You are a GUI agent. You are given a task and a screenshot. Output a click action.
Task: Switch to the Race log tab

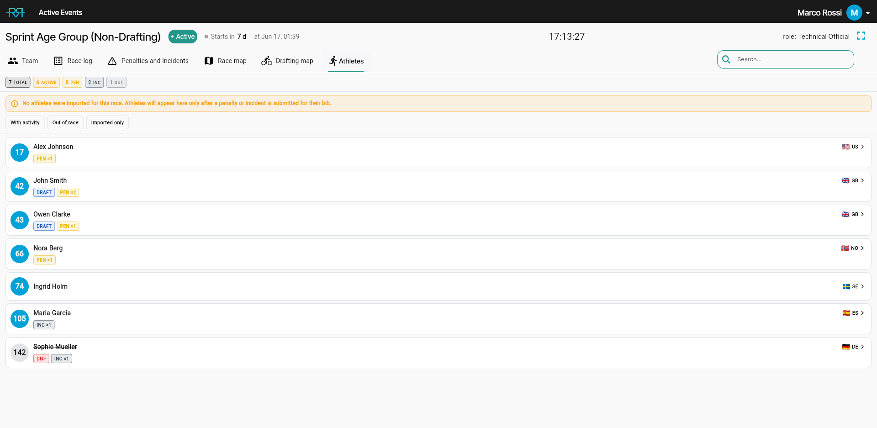pos(73,61)
